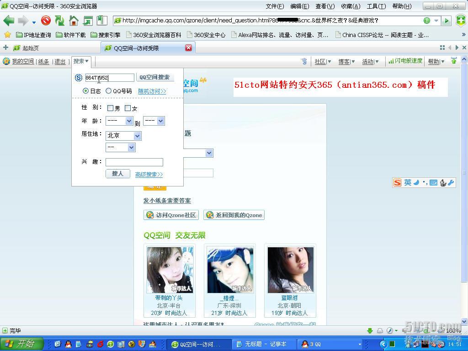Switch to 无标题 - 记事本 taskbar window
468x351 pixels.
[x=264, y=344]
